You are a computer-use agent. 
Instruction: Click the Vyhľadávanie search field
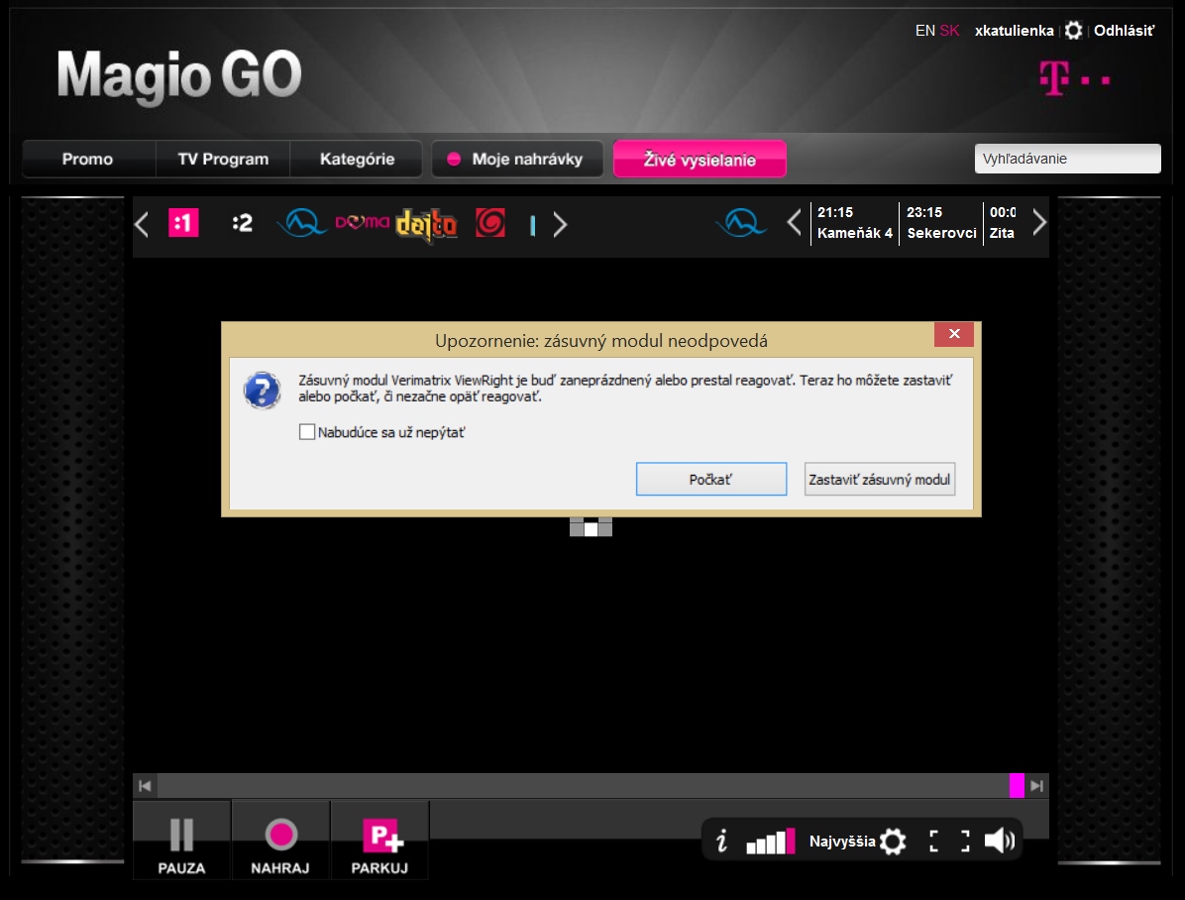coord(1067,159)
